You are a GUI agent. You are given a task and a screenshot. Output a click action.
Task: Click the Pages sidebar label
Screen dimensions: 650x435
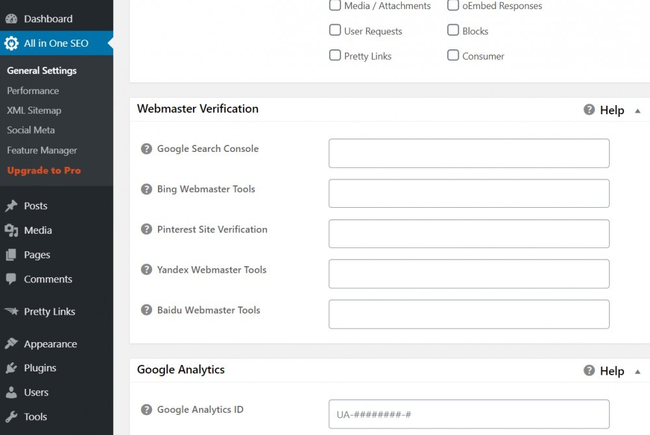tap(37, 255)
